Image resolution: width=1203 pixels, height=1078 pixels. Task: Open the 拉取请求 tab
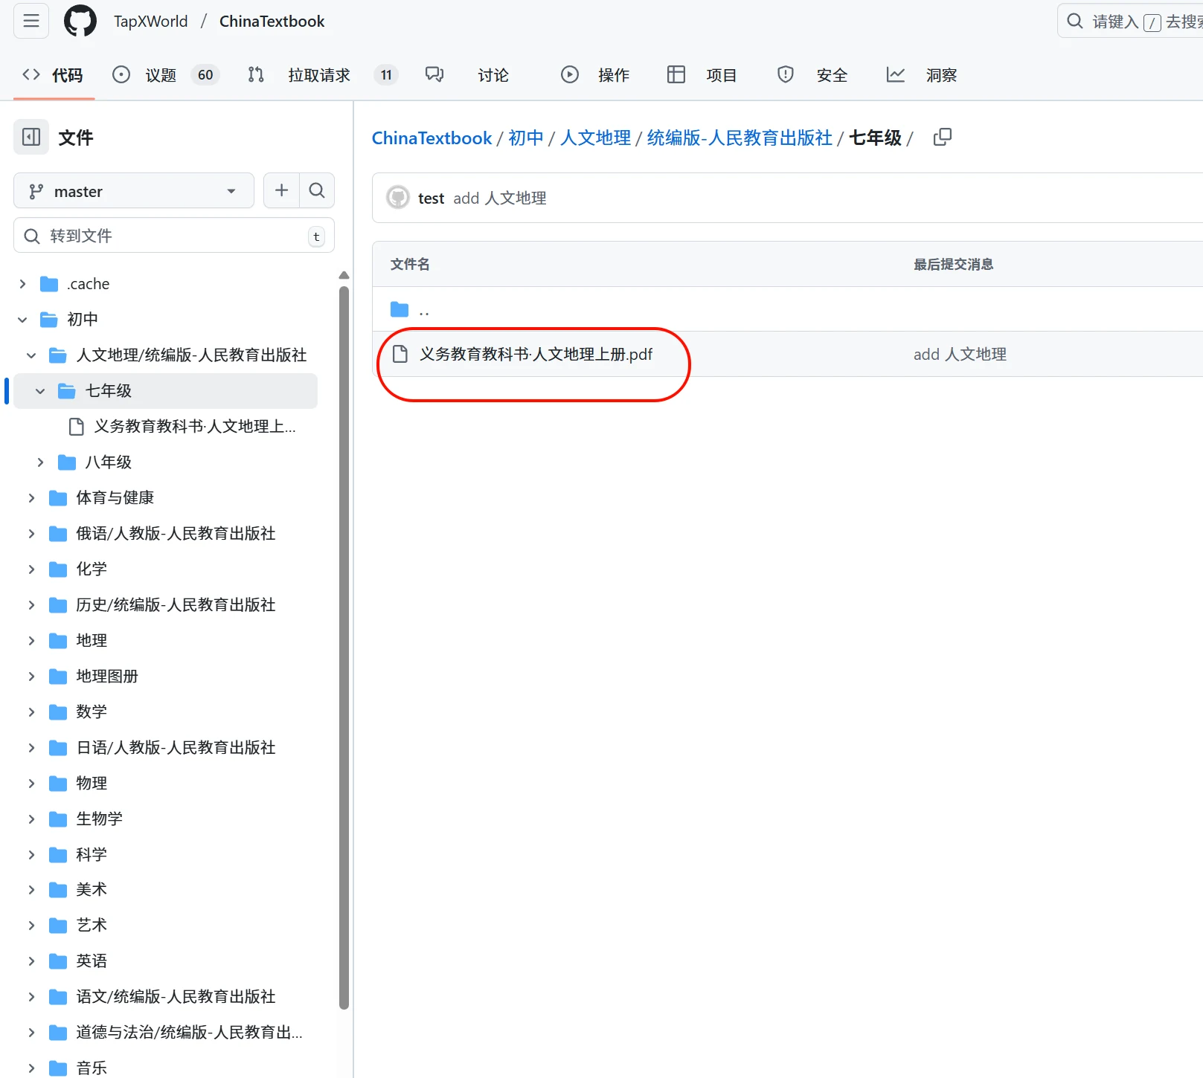click(318, 75)
